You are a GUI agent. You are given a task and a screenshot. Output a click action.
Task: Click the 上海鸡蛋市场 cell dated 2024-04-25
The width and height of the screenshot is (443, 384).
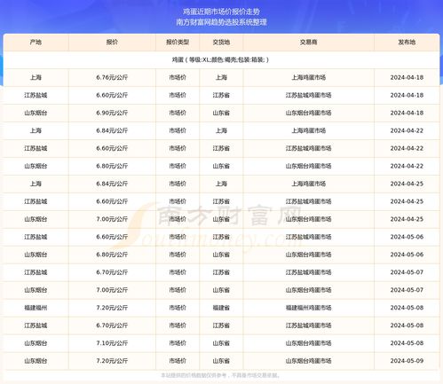tap(309, 184)
